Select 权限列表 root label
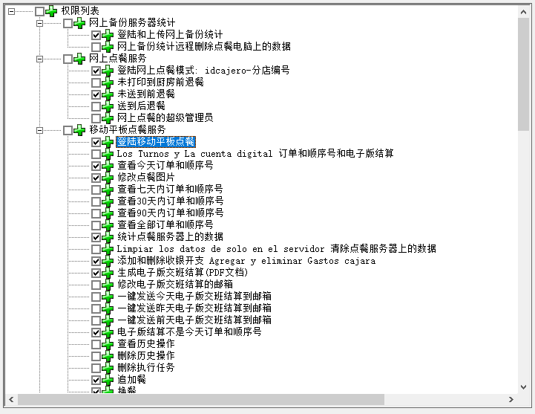535x414 pixels. pyautogui.click(x=80, y=11)
